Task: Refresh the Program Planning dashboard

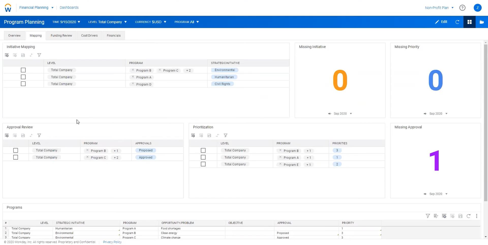Action: pos(457,22)
